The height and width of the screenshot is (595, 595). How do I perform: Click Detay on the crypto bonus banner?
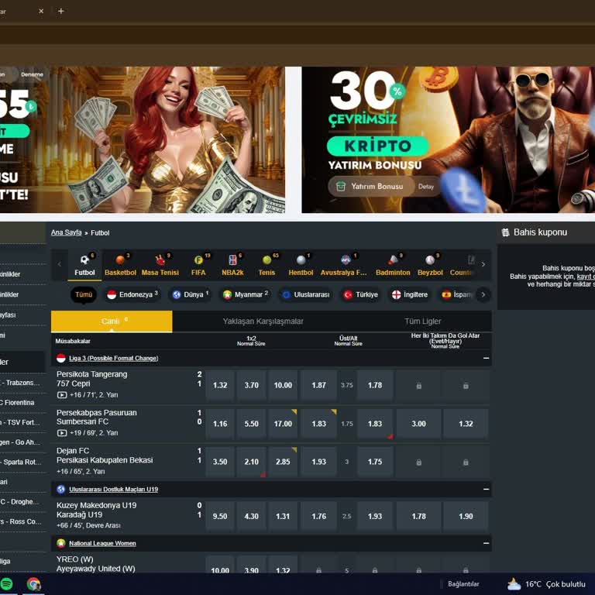click(426, 186)
